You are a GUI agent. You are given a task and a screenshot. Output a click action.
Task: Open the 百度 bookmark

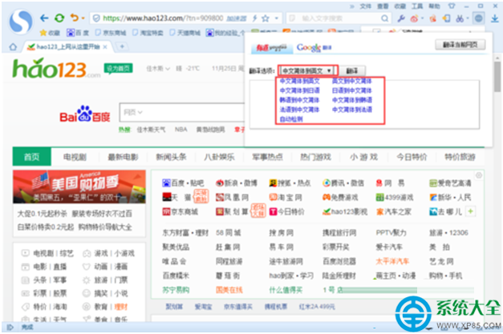click(78, 33)
